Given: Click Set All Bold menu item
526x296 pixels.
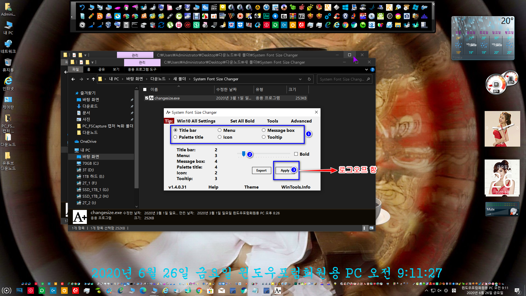Looking at the screenshot, I should point(242,121).
